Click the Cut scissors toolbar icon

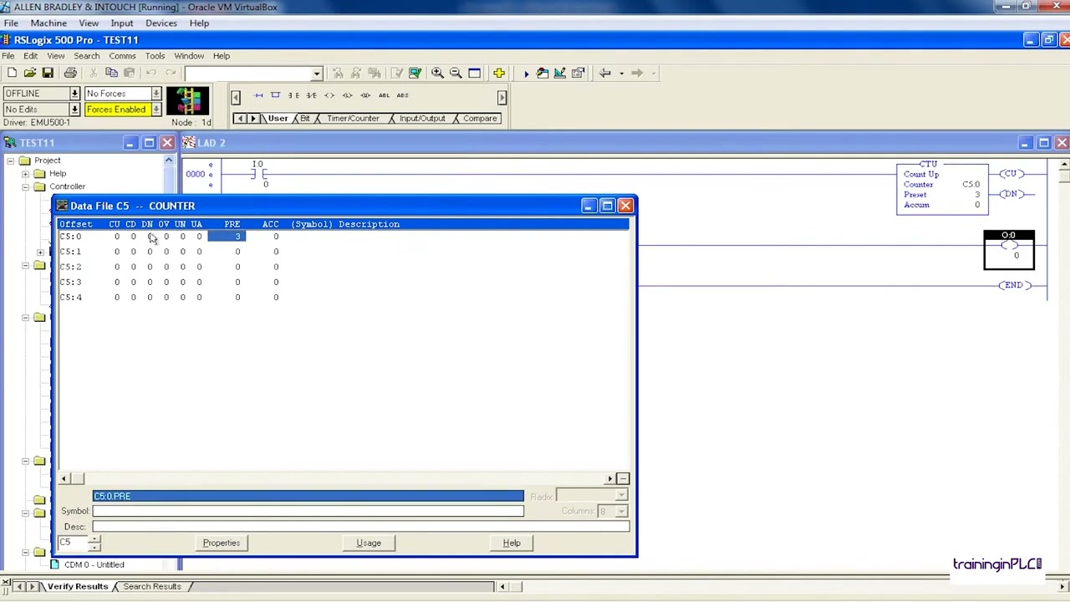click(93, 74)
